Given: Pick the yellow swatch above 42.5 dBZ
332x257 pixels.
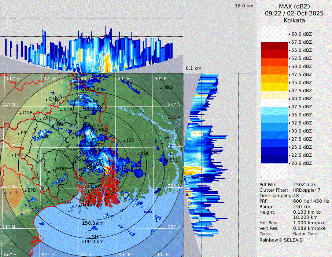Looking at the screenshot, I should pyautogui.click(x=274, y=87).
